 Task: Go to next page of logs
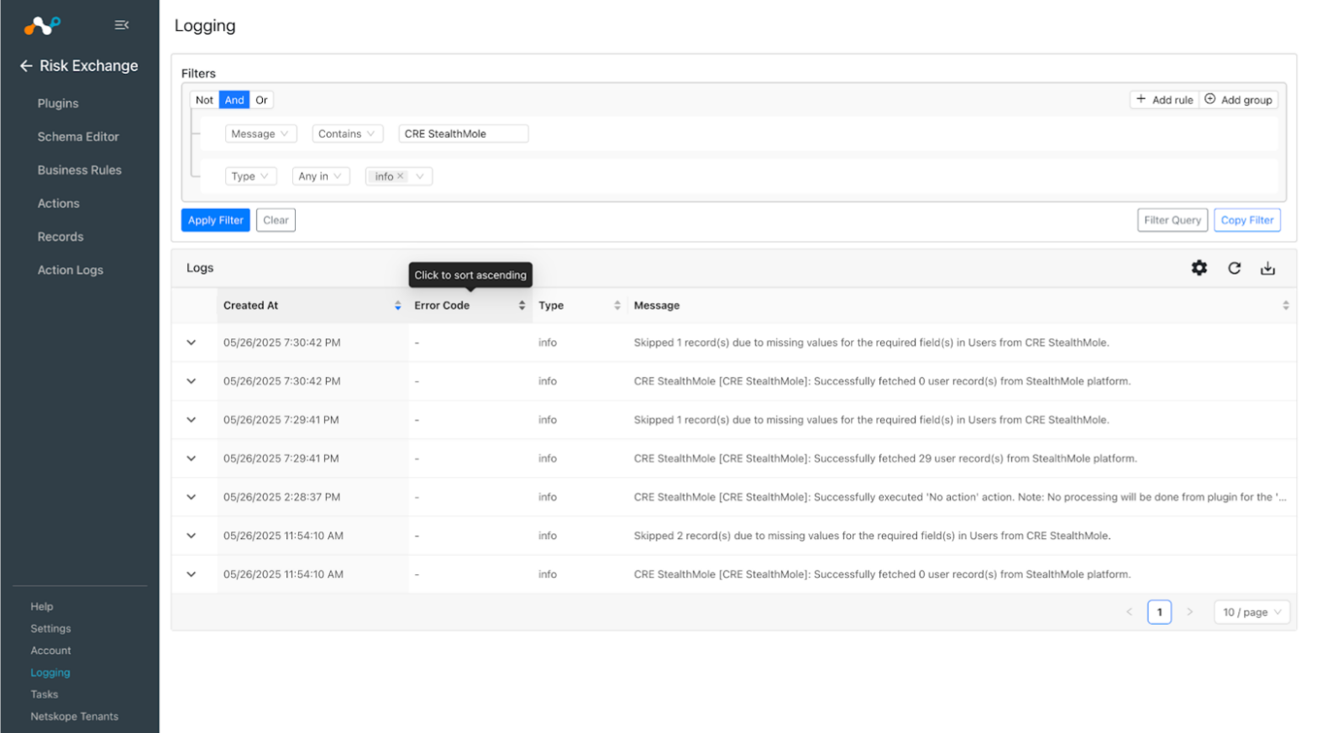coord(1189,612)
